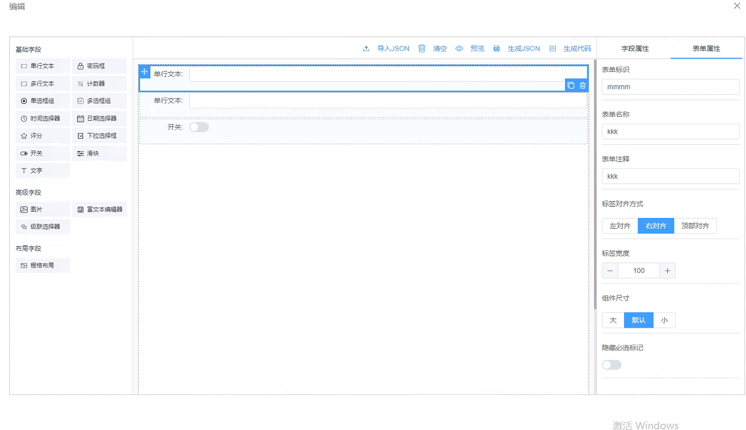This screenshot has width=746, height=430.
Task: Click the 标签对齐方式 label
Action: pos(623,204)
